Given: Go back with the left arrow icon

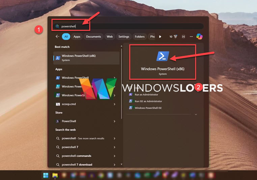Looking at the screenshot, I should coord(57,36).
